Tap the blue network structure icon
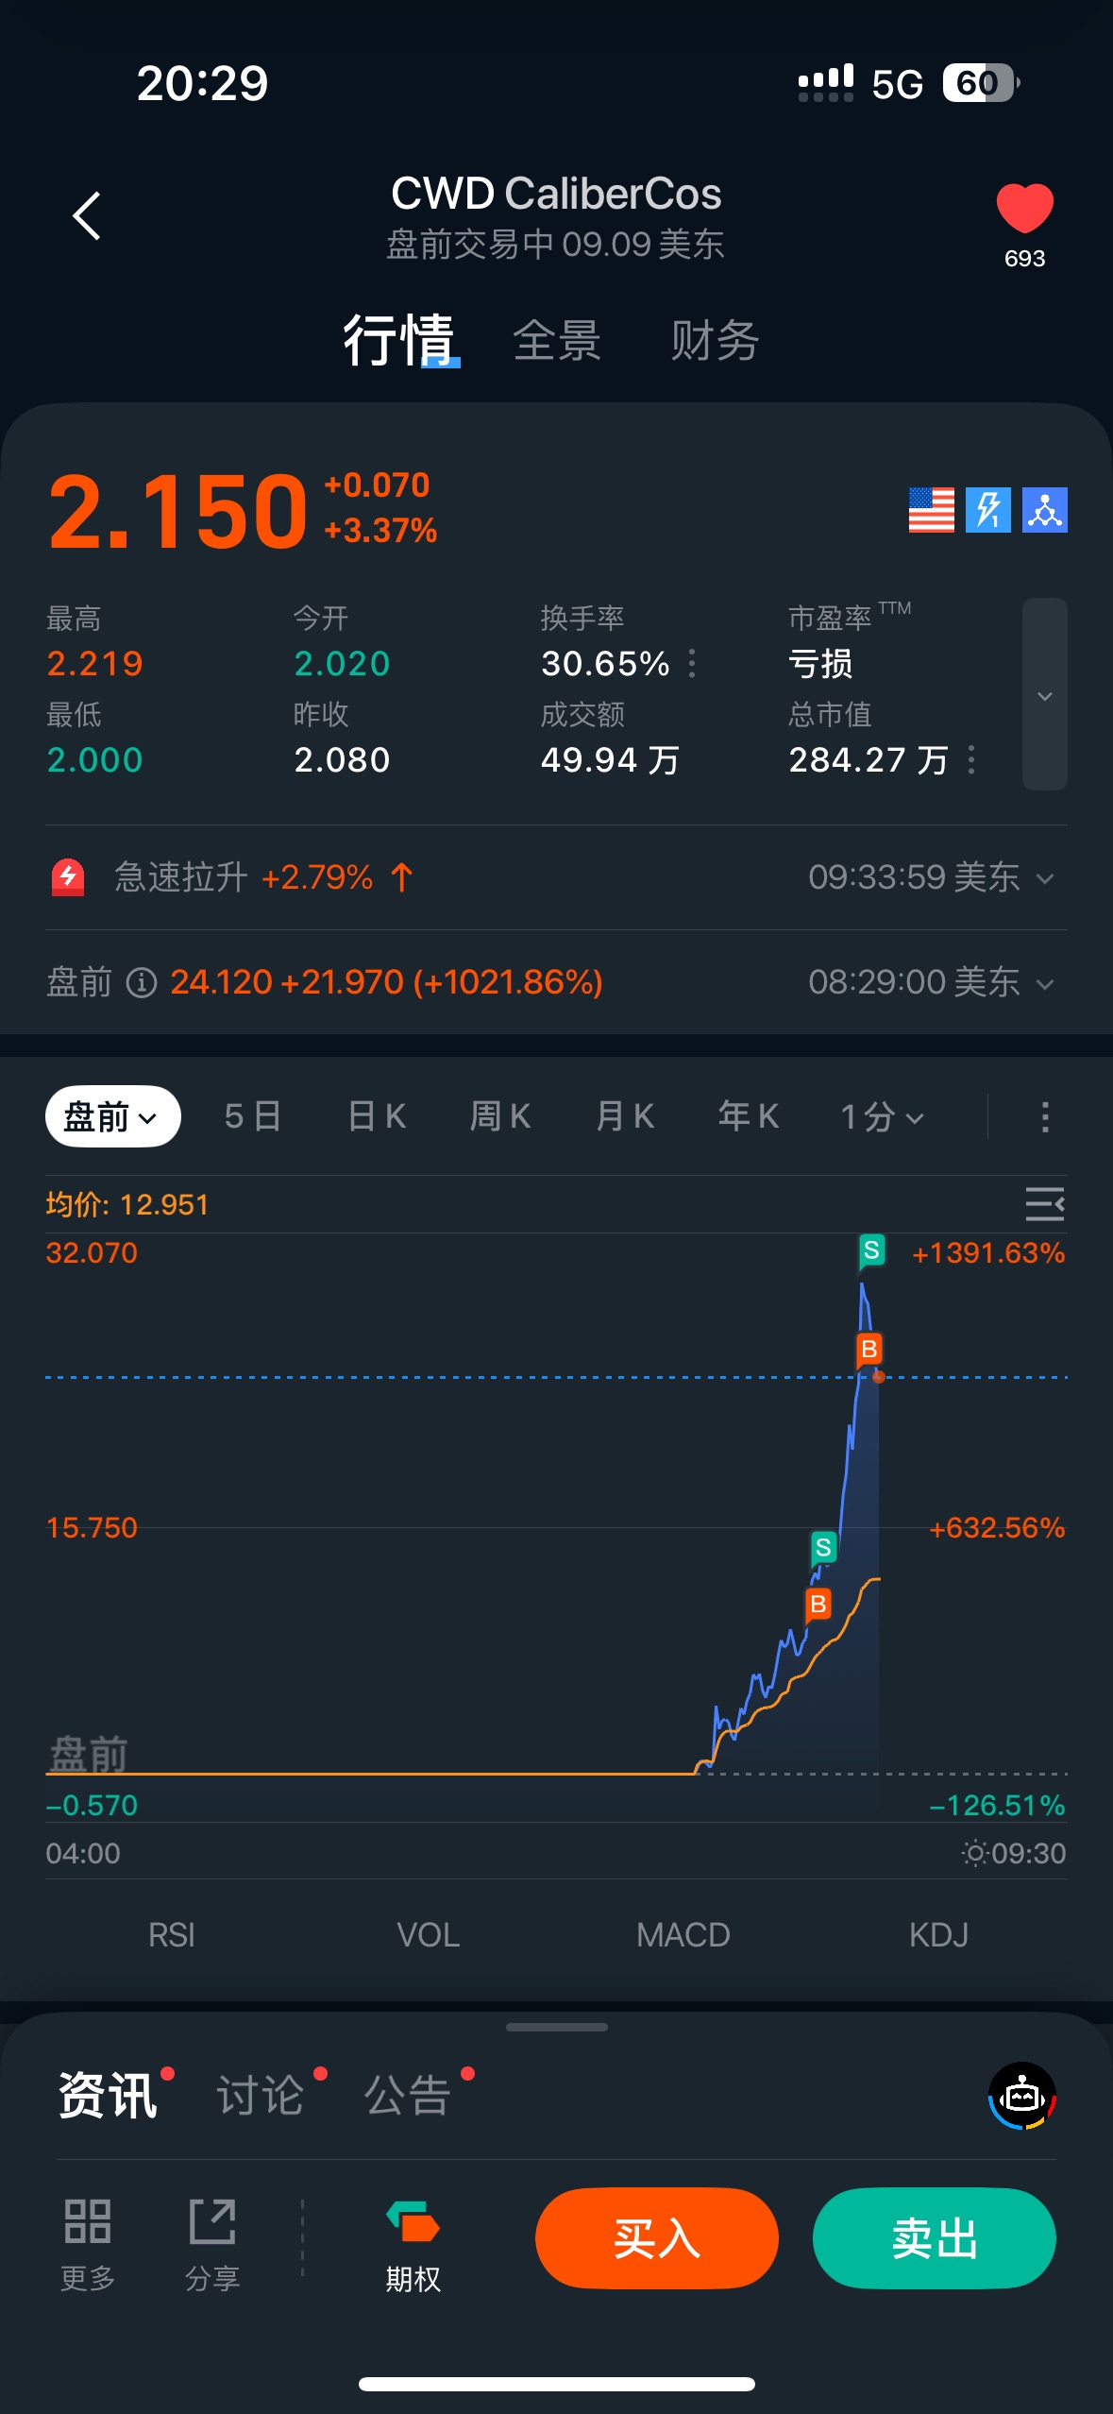 pyautogui.click(x=1044, y=510)
